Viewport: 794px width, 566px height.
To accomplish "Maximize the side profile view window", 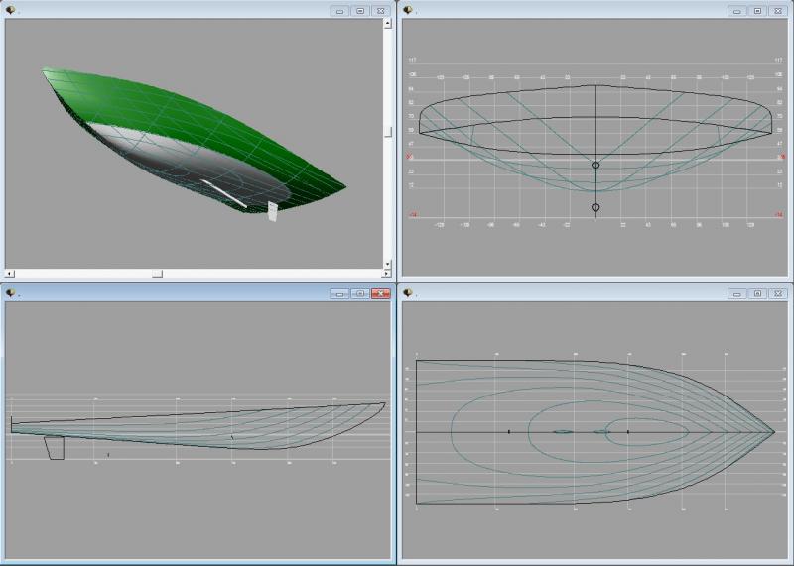I will (x=360, y=294).
